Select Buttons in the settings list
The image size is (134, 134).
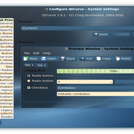point(6,40)
